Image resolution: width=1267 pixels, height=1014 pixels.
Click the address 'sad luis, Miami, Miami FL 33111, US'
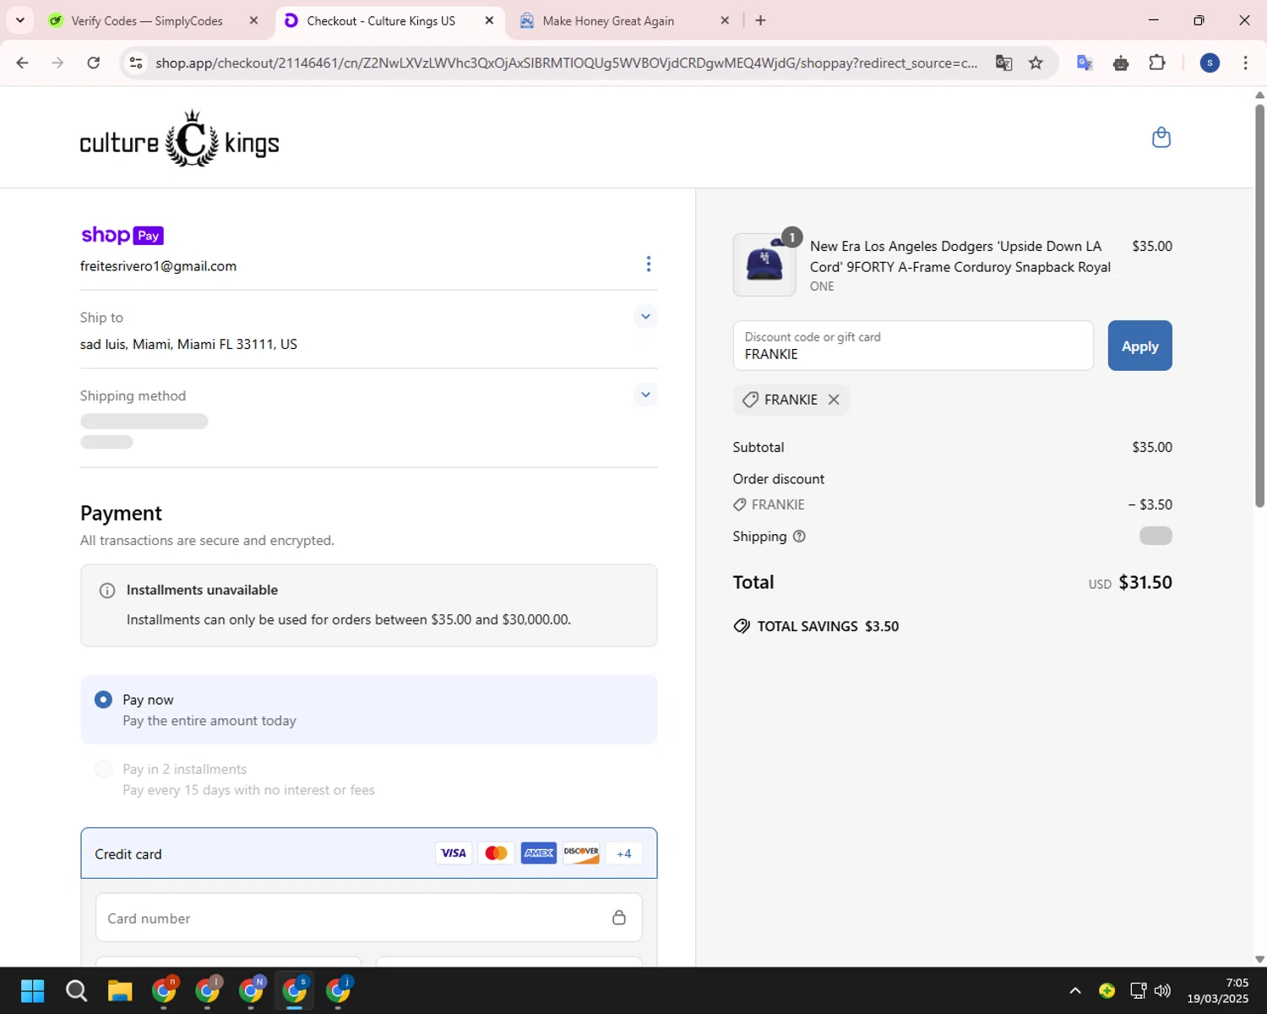pyautogui.click(x=188, y=345)
